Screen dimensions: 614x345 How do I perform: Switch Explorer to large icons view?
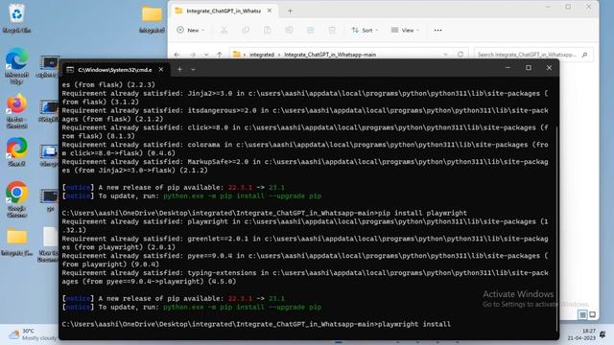click(x=592, y=314)
